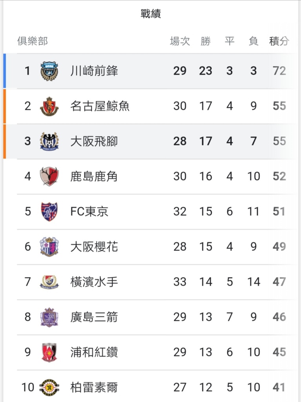Select the 名古屋鯨魚 team name
Viewport: 301px width, 402px height.
pyautogui.click(x=100, y=106)
